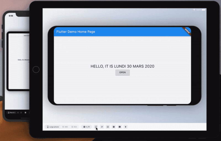Click the HELLO, IT IS LUNDI 30 MARS 2020 text

(122, 66)
